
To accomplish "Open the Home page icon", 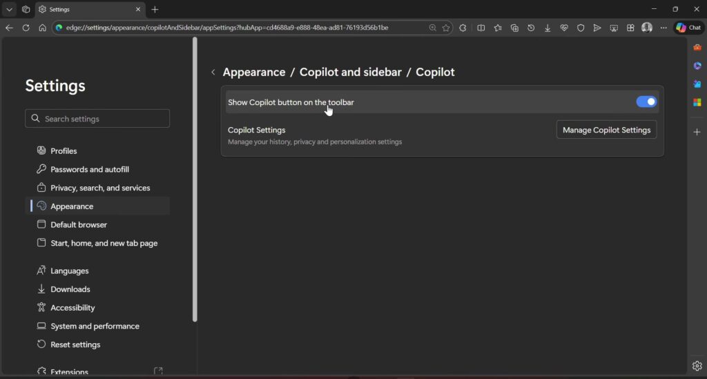I will (x=42, y=28).
